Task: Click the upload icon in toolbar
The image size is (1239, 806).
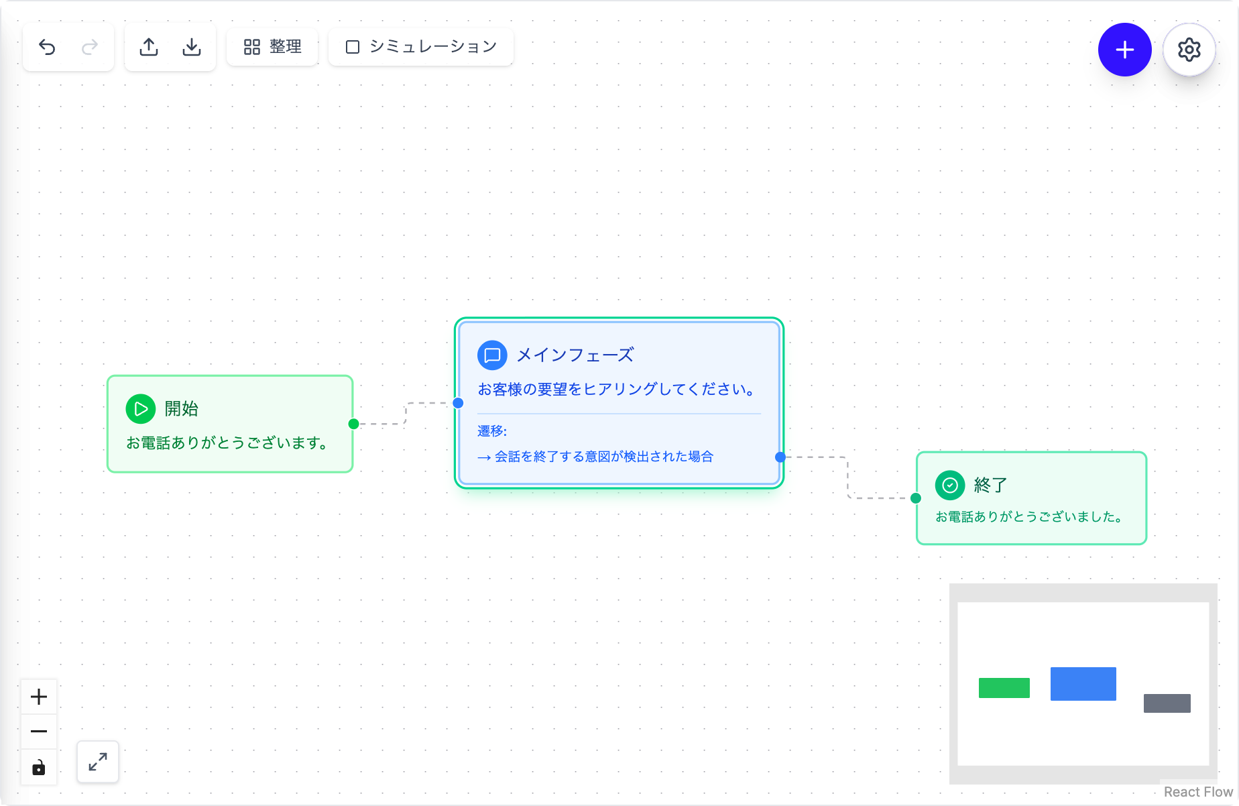Action: pyautogui.click(x=149, y=47)
